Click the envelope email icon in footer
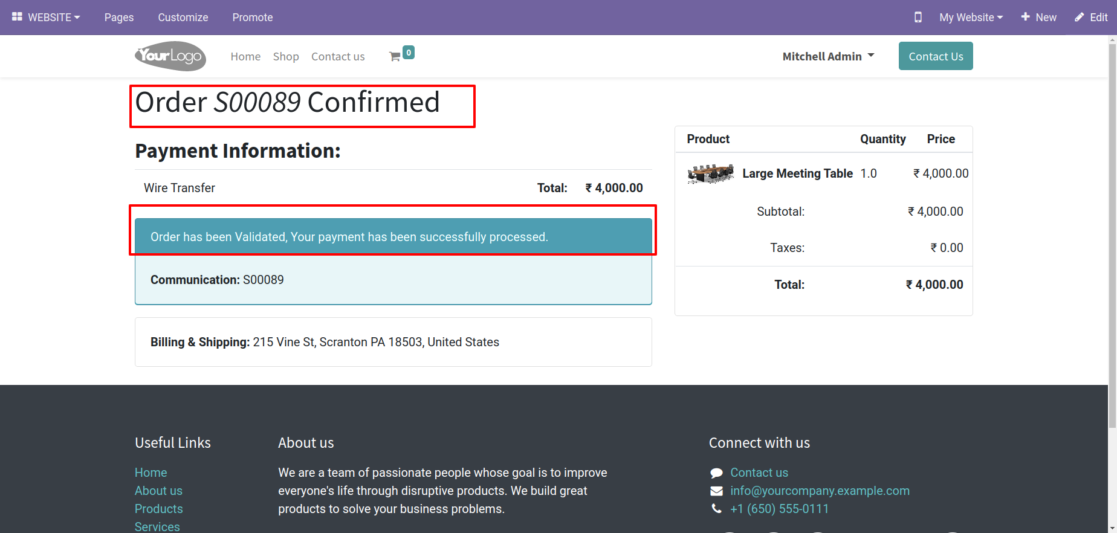The image size is (1117, 533). (716, 491)
